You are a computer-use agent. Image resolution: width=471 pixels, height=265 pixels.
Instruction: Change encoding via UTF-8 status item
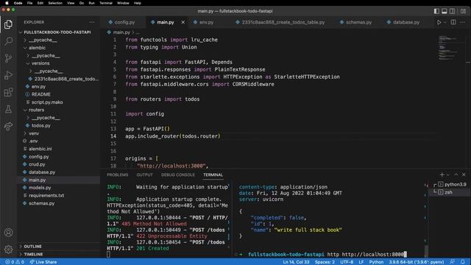[x=347, y=262]
